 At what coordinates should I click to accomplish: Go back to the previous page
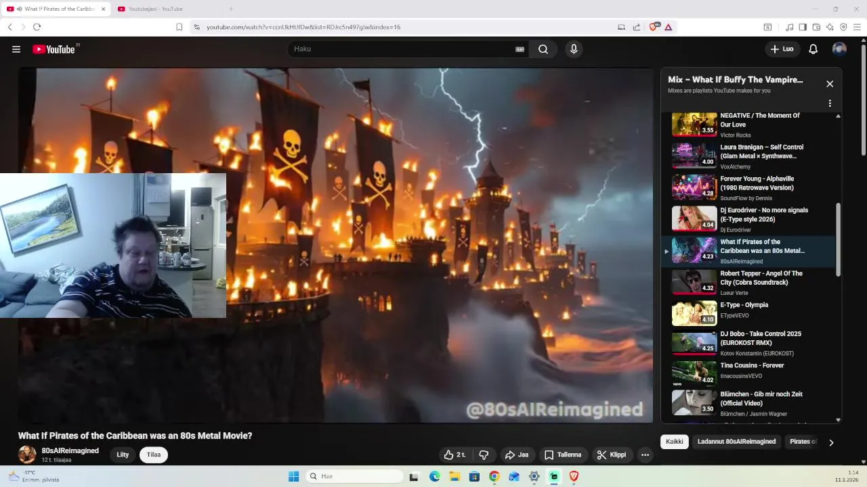coord(9,27)
